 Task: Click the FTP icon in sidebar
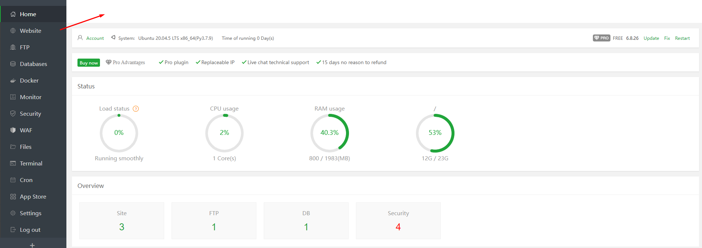pos(13,47)
